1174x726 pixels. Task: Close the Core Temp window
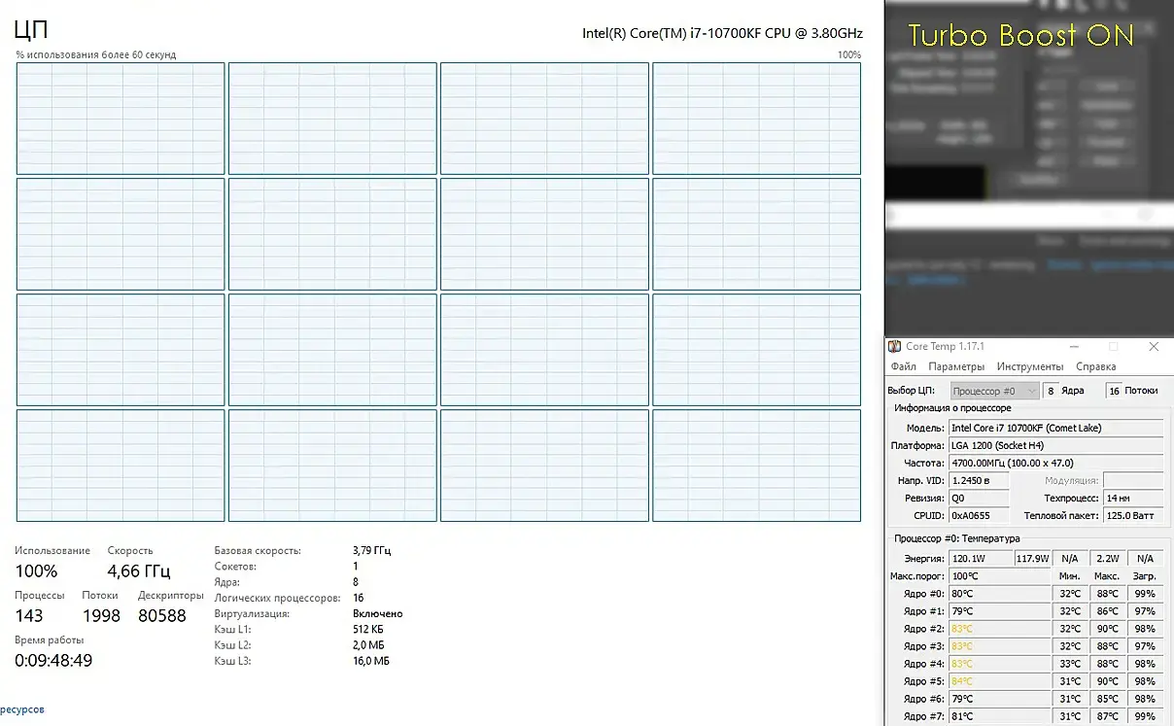(x=1154, y=347)
